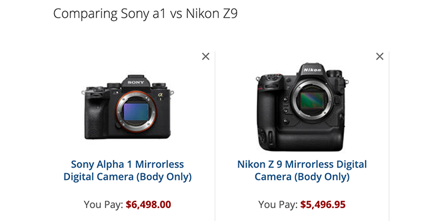The height and width of the screenshot is (221, 430).
Task: Click the Comparing Sony a1 vs Nikon Z9 heading
Action: pyautogui.click(x=146, y=14)
